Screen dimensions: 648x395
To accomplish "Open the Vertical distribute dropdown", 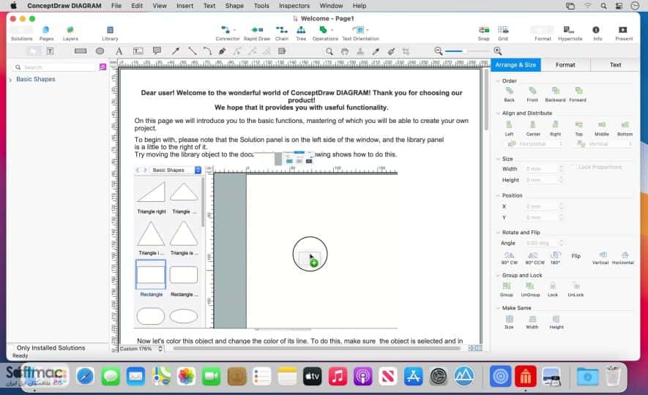I will [x=604, y=144].
